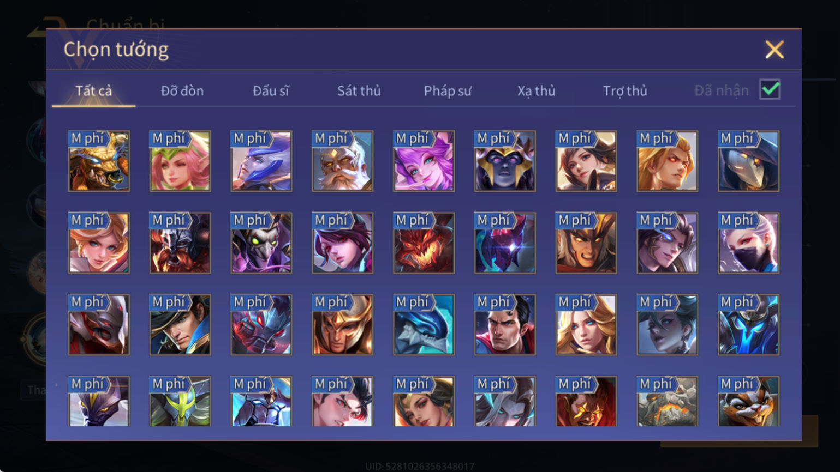Select the purple-haired girl hero portrait

[424, 161]
